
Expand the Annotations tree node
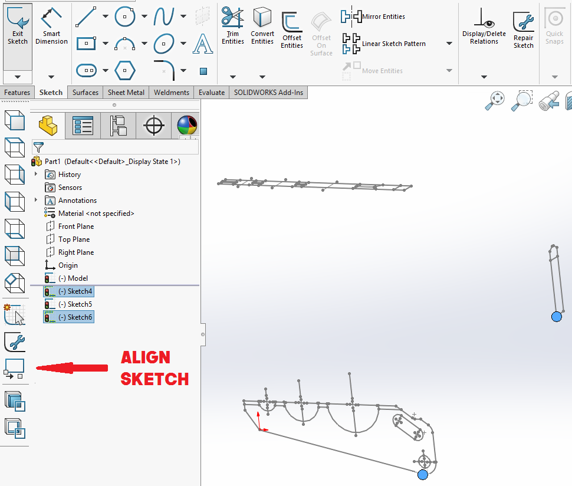tap(36, 200)
